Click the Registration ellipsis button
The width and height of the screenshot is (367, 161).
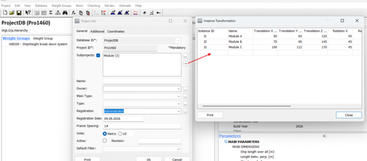pyautogui.click(x=185, y=111)
